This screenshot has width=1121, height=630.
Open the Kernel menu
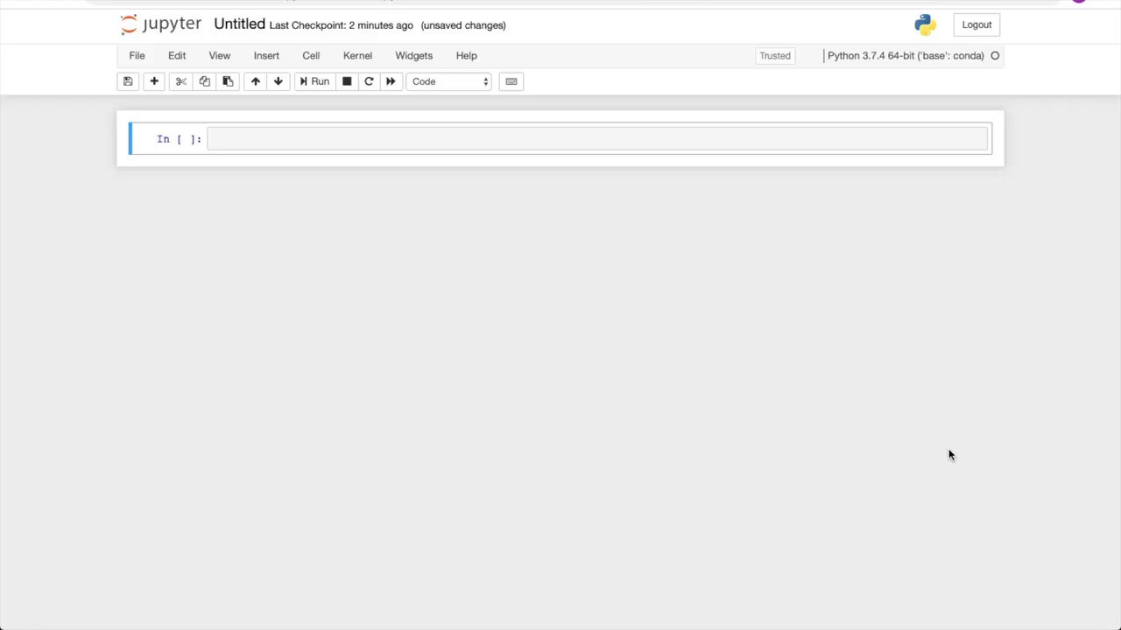(357, 55)
